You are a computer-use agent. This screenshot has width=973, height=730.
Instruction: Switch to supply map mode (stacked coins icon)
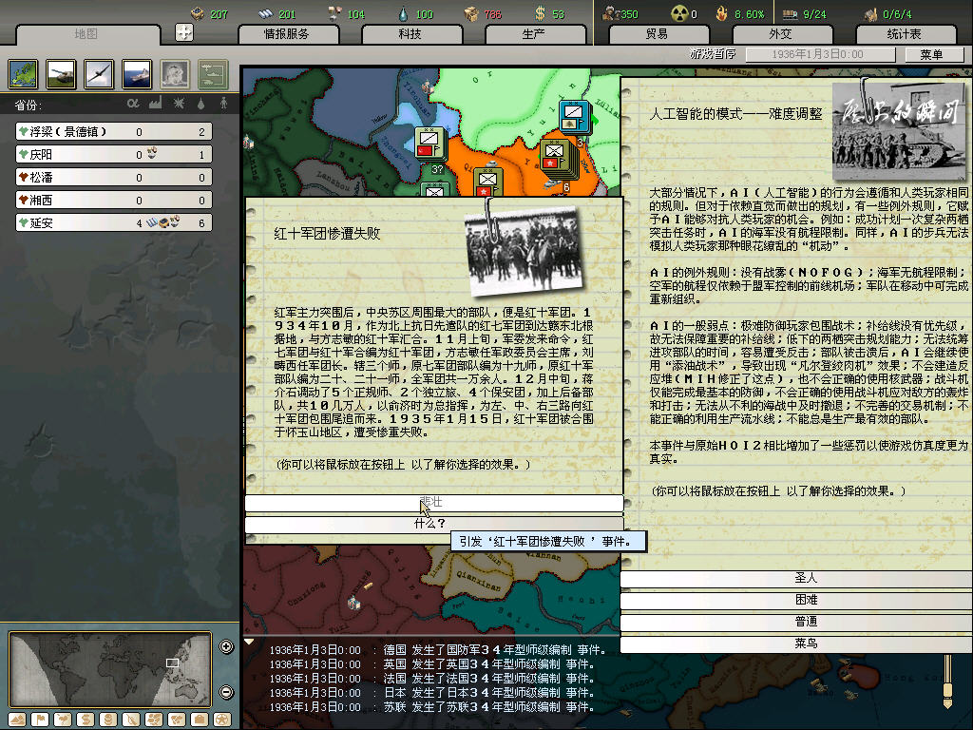click(x=108, y=720)
